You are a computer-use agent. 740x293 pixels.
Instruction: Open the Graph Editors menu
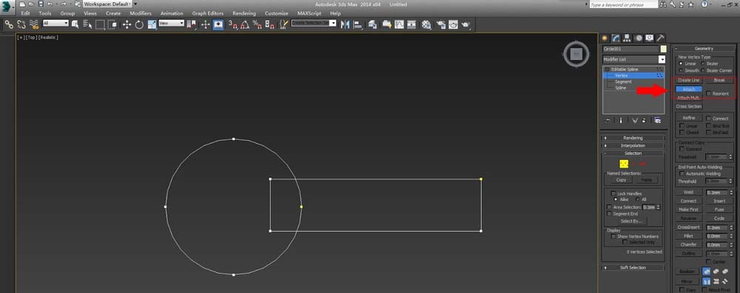(208, 13)
